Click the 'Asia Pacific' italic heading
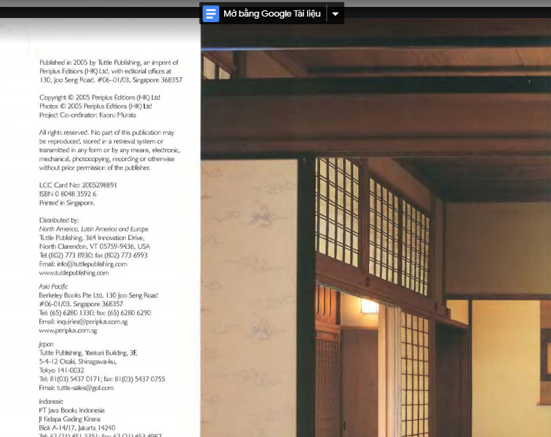Viewport: 551px width, 437px height. coord(54,286)
